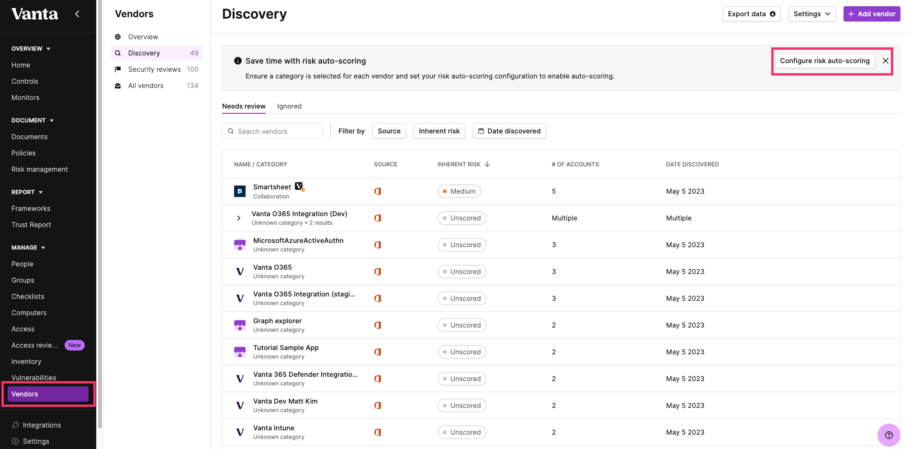The image size is (911, 449).
Task: Open Trust Report page
Action: [31, 225]
